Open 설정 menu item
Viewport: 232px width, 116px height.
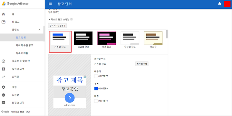[14, 87]
